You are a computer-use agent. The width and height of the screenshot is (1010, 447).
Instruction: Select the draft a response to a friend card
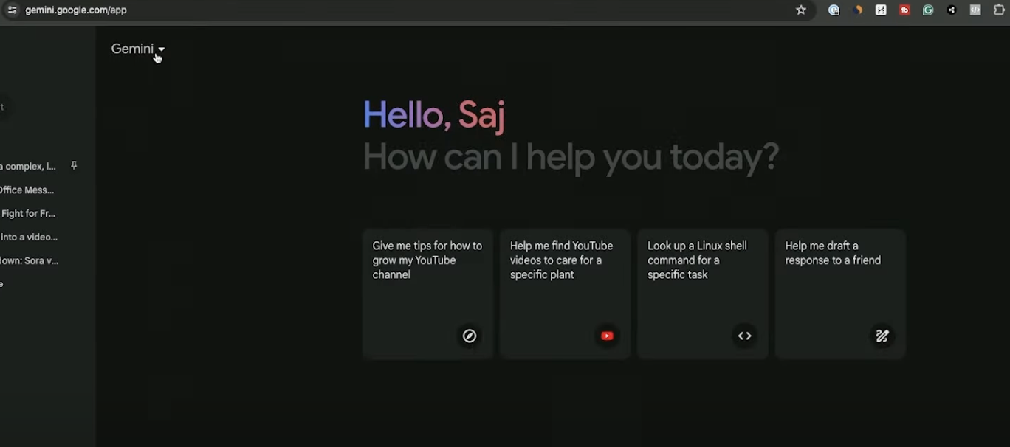pos(840,294)
